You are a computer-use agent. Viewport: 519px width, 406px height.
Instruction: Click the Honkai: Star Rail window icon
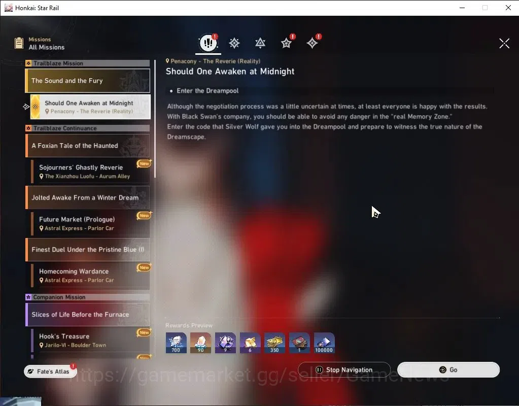click(9, 8)
